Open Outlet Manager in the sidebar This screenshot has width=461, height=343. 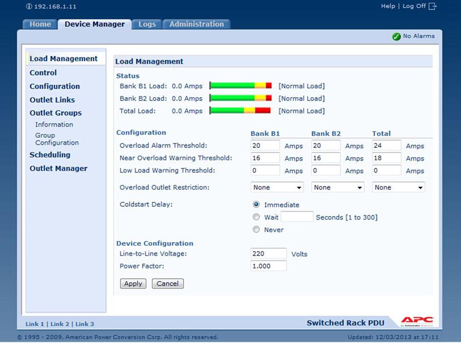[58, 168]
